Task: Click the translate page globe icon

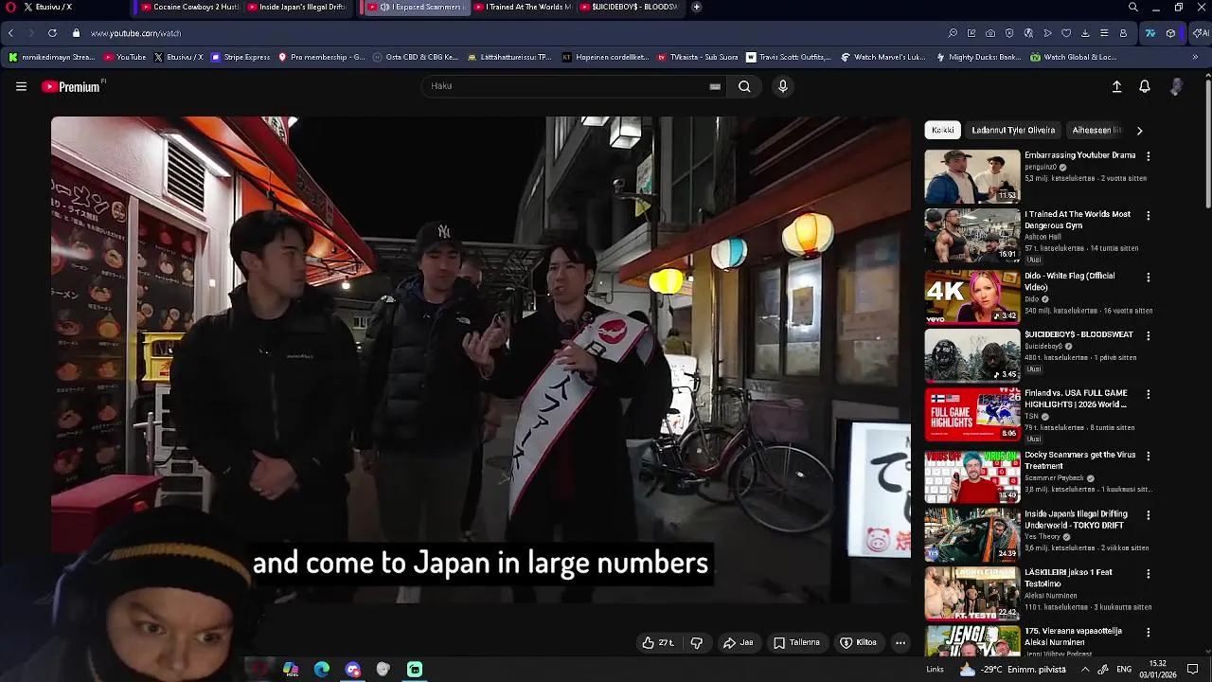Action: coord(1028,33)
